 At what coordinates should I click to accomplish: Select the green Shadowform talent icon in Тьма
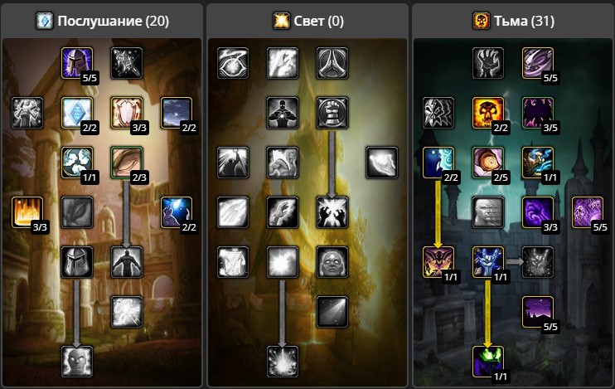pyautogui.click(x=488, y=362)
